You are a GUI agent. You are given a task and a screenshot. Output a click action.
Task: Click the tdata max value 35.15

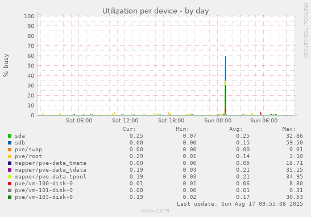(x=295, y=170)
